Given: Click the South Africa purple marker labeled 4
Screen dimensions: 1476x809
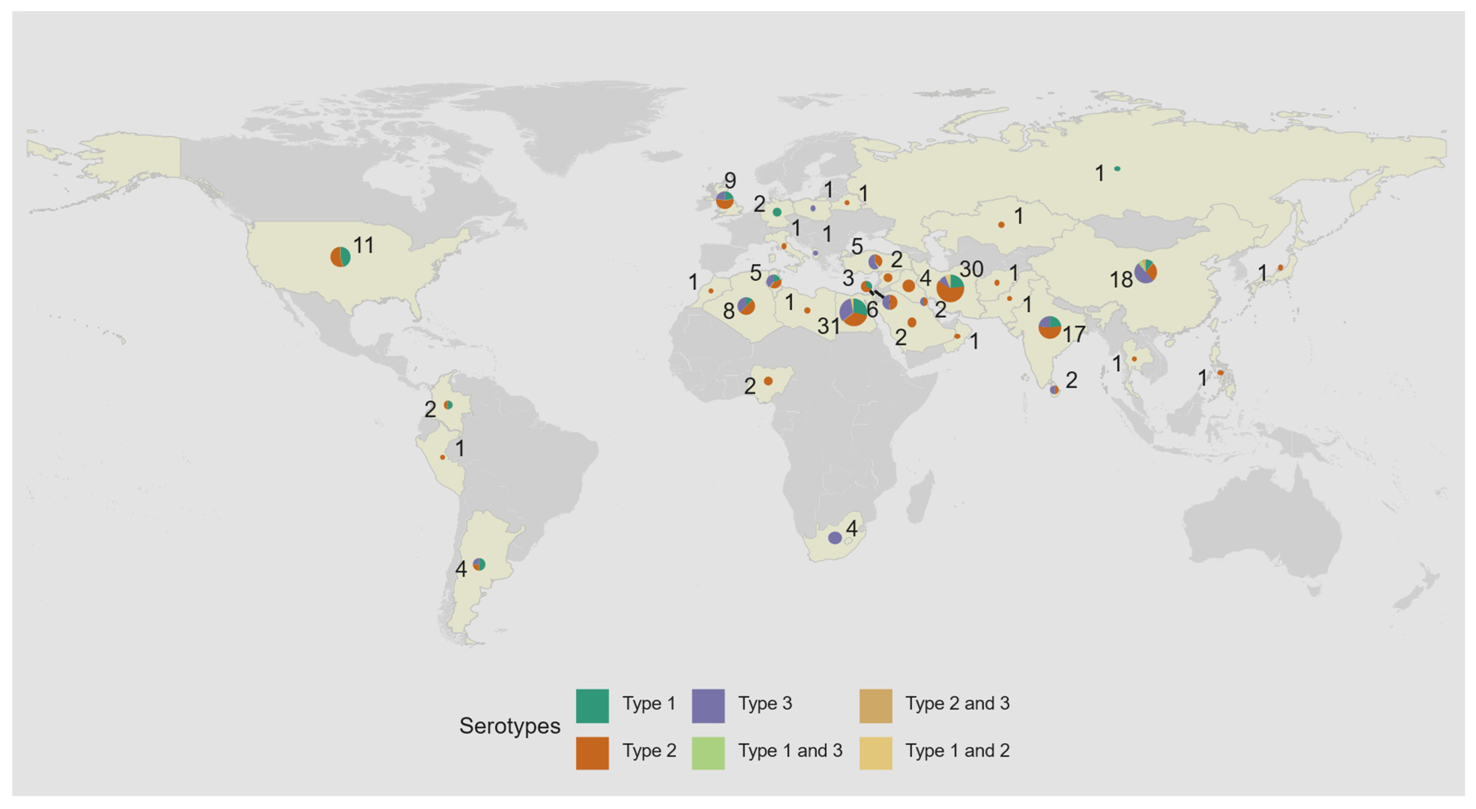Looking at the screenshot, I should [835, 538].
